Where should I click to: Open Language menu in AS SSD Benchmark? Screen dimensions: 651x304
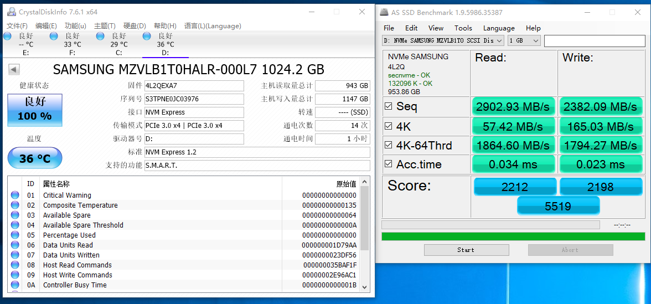(499, 28)
